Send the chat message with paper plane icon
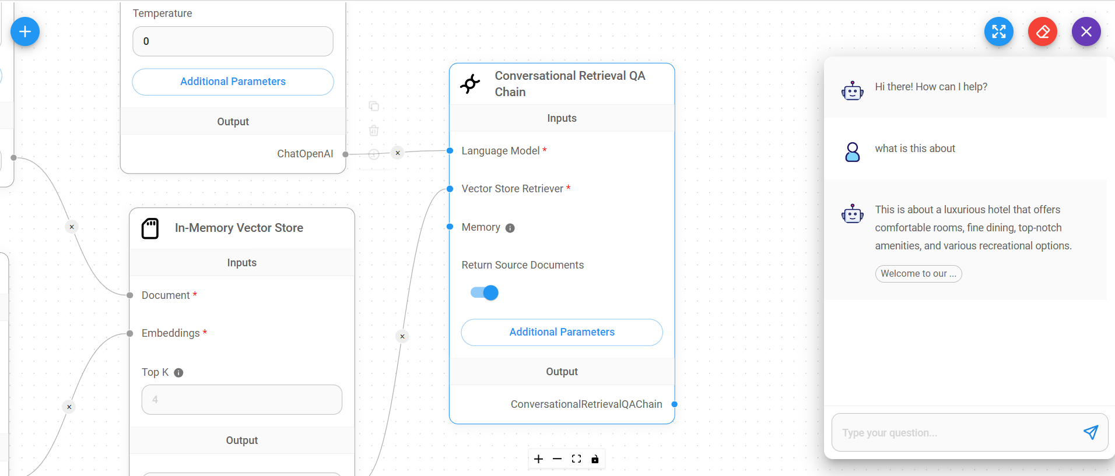Viewport: 1115px width, 476px height. click(x=1090, y=432)
